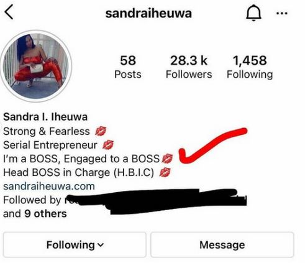This screenshot has width=305, height=263.
Task: Tap the back arrow icon
Action: pos(9,12)
